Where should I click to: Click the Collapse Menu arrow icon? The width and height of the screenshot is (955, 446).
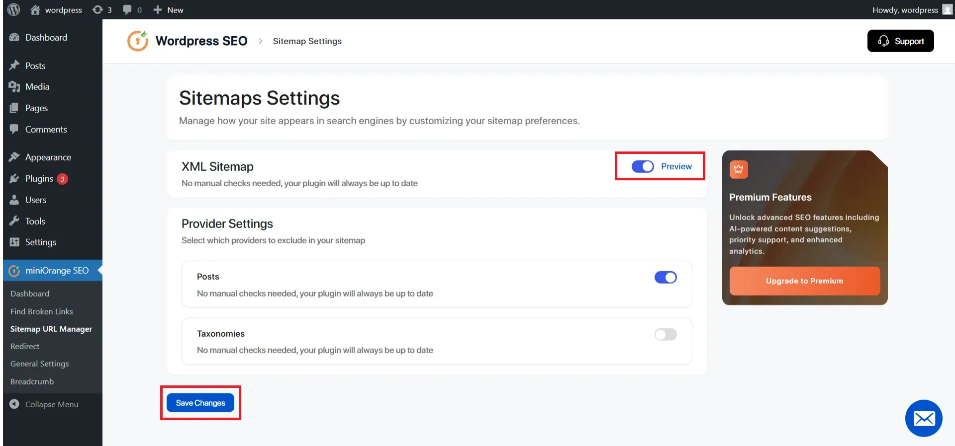click(x=14, y=404)
